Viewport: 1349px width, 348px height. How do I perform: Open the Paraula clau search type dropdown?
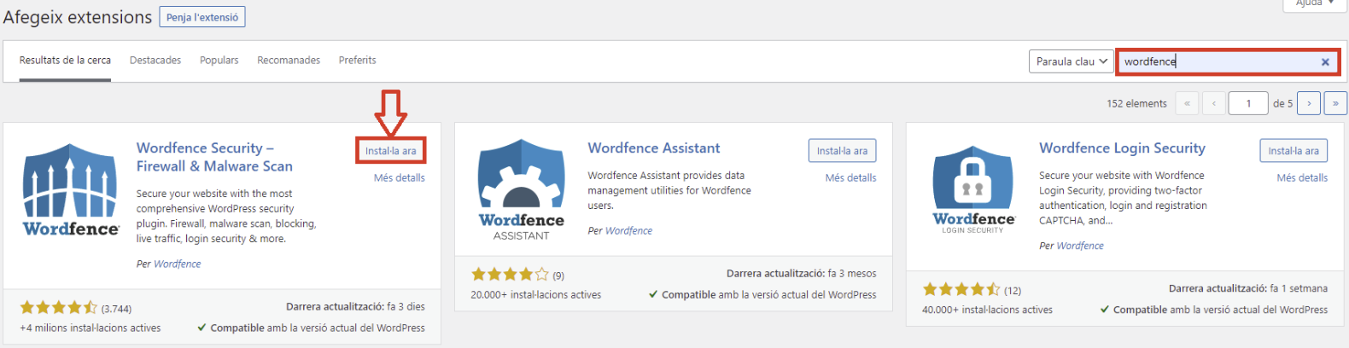1071,61
